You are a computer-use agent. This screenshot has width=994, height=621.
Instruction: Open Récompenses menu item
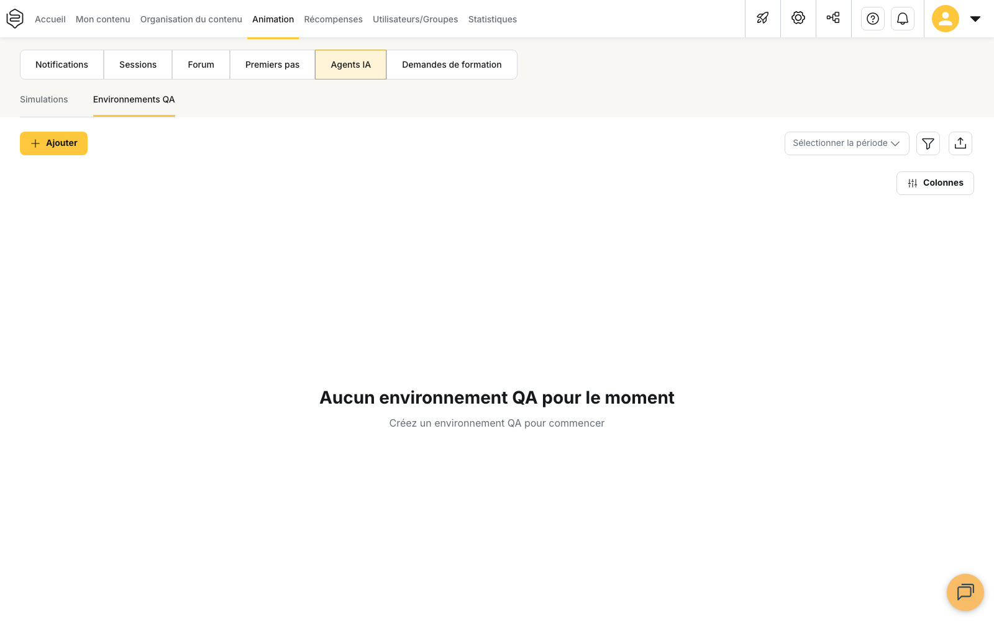tap(334, 19)
